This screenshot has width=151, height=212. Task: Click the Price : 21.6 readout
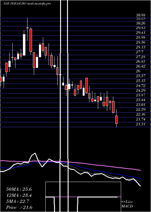pos(19,207)
